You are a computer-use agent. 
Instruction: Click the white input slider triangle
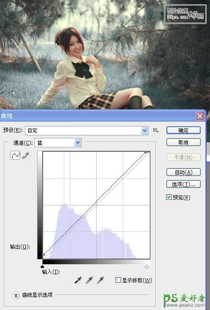pos(147,266)
